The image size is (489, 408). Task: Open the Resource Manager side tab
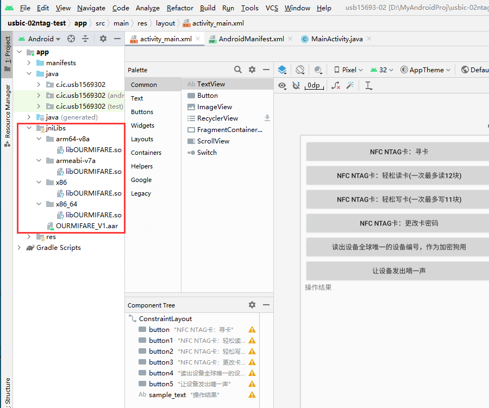8,115
